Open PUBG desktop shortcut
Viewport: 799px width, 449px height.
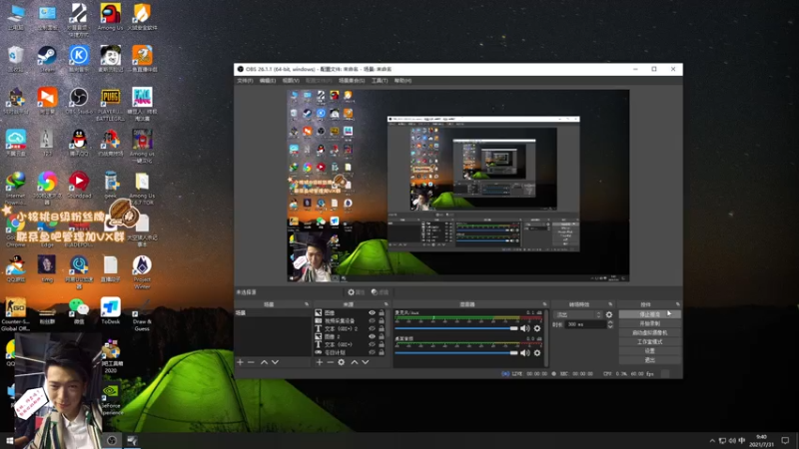click(x=110, y=105)
